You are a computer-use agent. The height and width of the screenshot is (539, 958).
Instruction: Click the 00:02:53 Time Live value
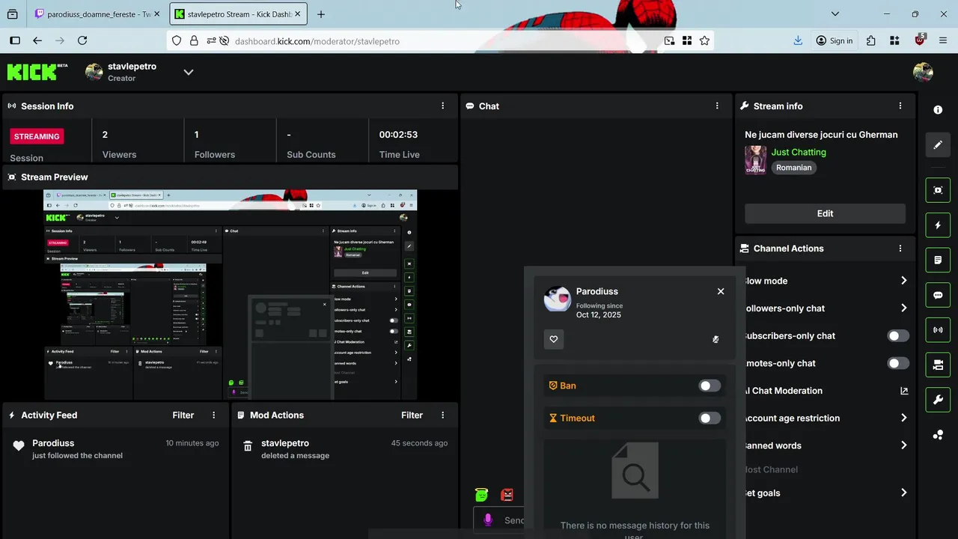[398, 135]
